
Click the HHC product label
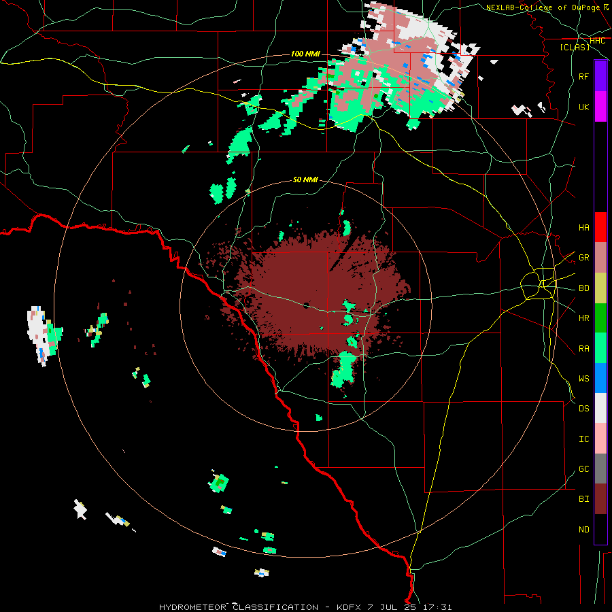(597, 41)
